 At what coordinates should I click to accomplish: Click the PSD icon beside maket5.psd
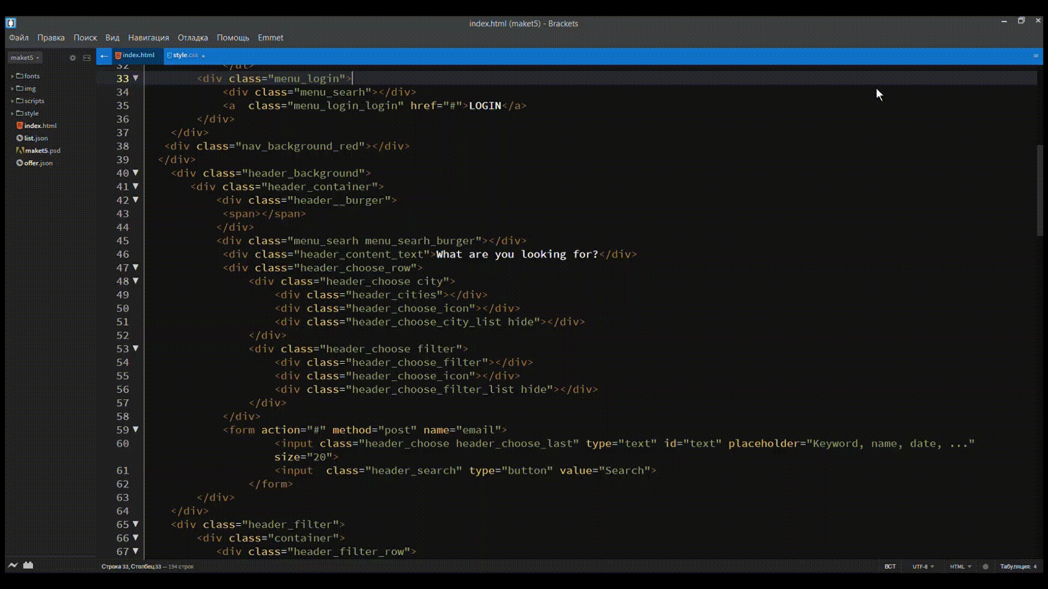tap(20, 151)
